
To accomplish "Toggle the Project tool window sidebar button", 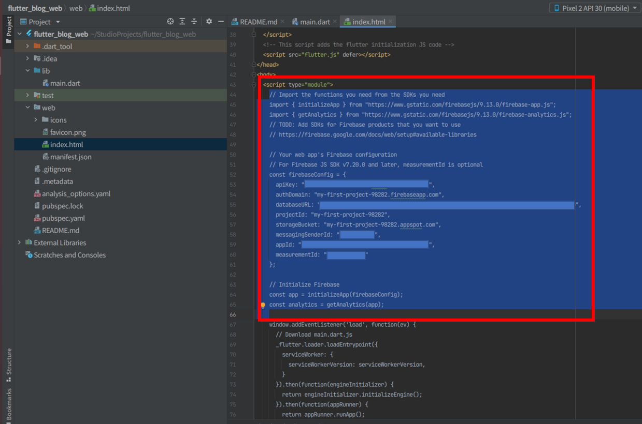I will [8, 31].
